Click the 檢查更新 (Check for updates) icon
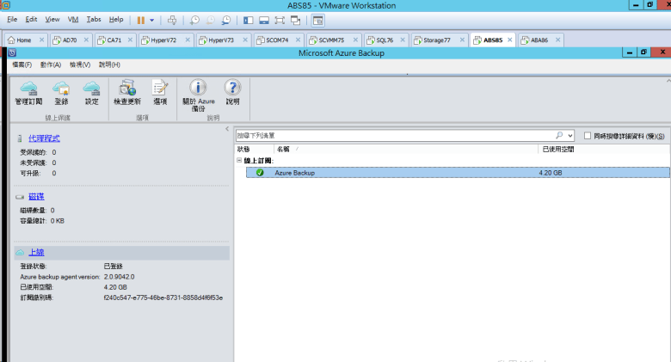671x362 pixels. click(x=127, y=88)
